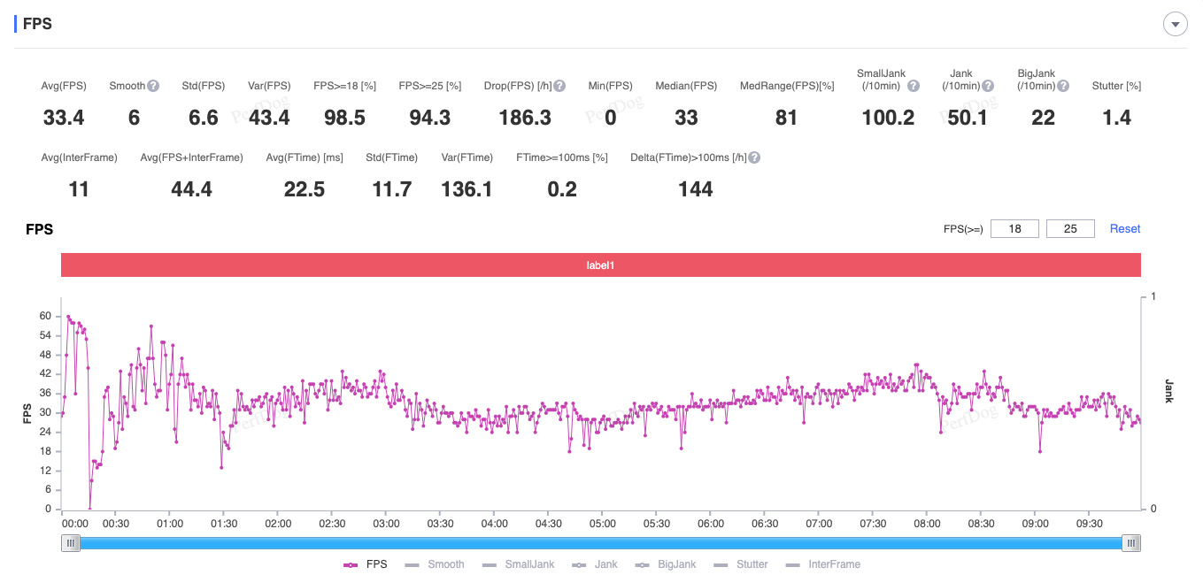
Task: Click the FPS>=25 value 94.3
Action: (x=430, y=118)
